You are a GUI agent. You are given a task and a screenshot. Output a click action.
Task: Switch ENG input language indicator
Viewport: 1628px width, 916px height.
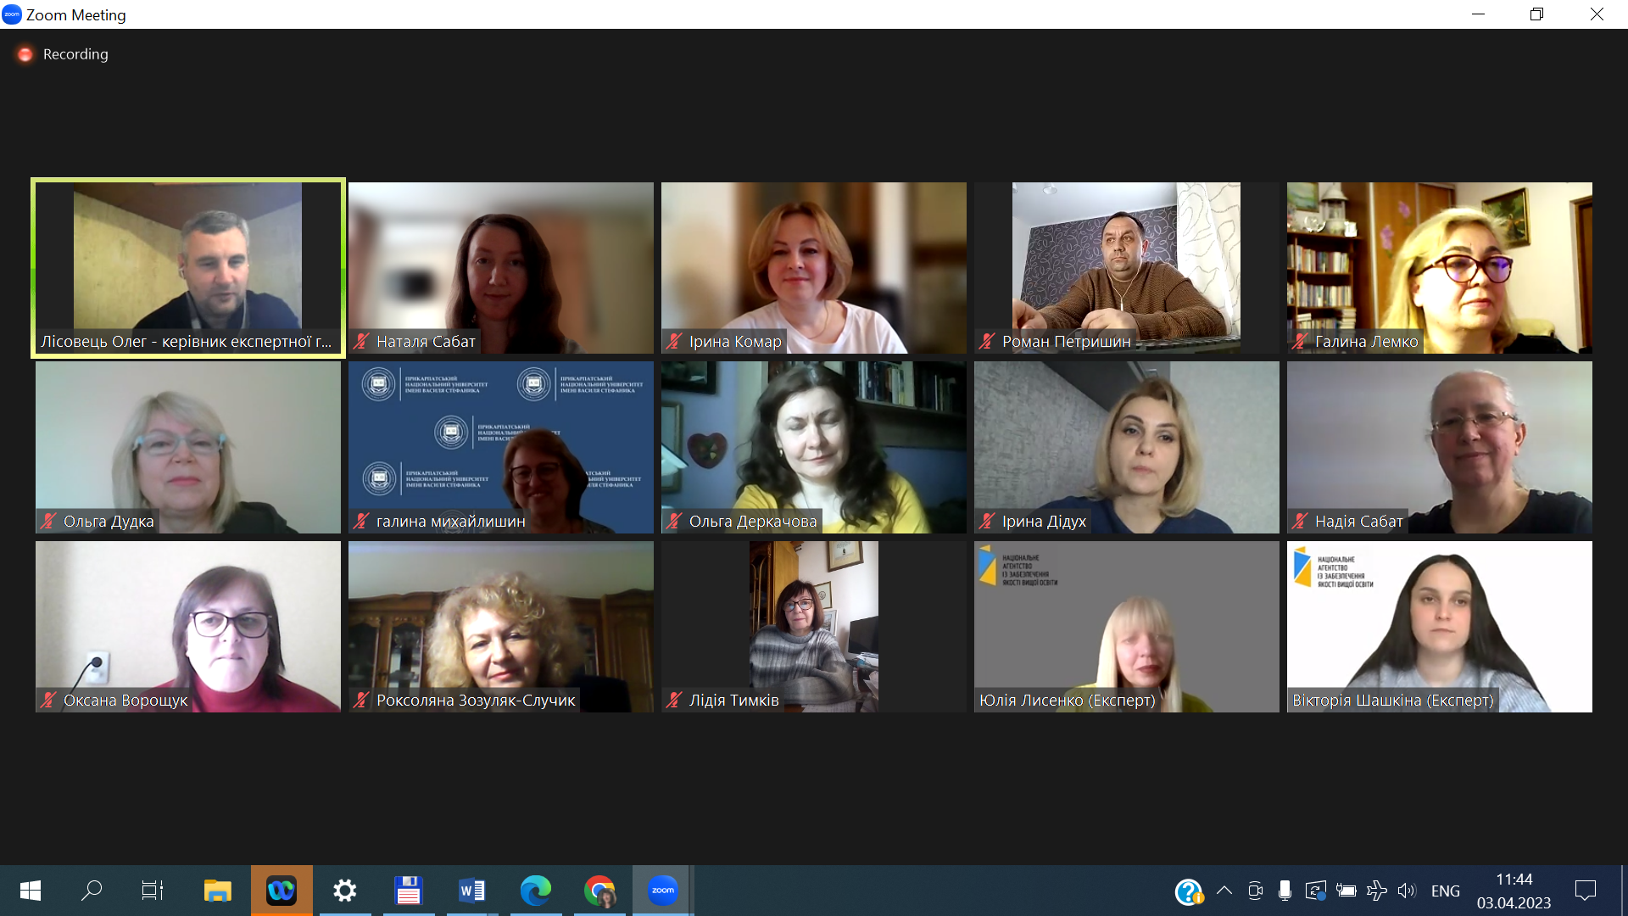[x=1445, y=891]
